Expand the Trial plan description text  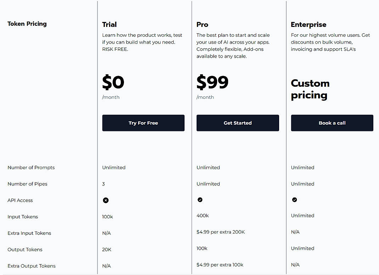[x=142, y=42]
